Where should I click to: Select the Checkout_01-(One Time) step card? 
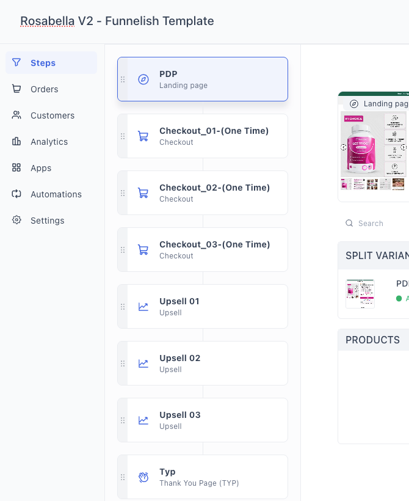click(203, 136)
